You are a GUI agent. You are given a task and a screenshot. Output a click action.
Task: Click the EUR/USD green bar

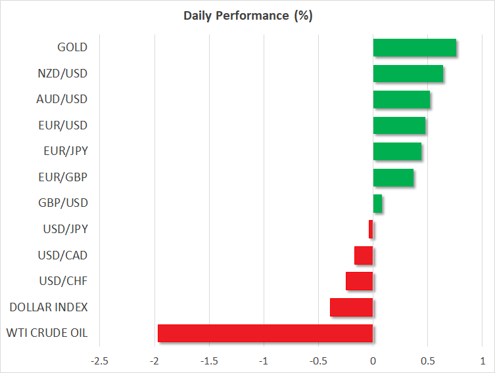click(x=399, y=125)
